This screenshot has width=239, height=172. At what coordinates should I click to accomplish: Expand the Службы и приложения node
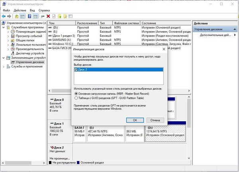pyautogui.click(x=4, y=66)
